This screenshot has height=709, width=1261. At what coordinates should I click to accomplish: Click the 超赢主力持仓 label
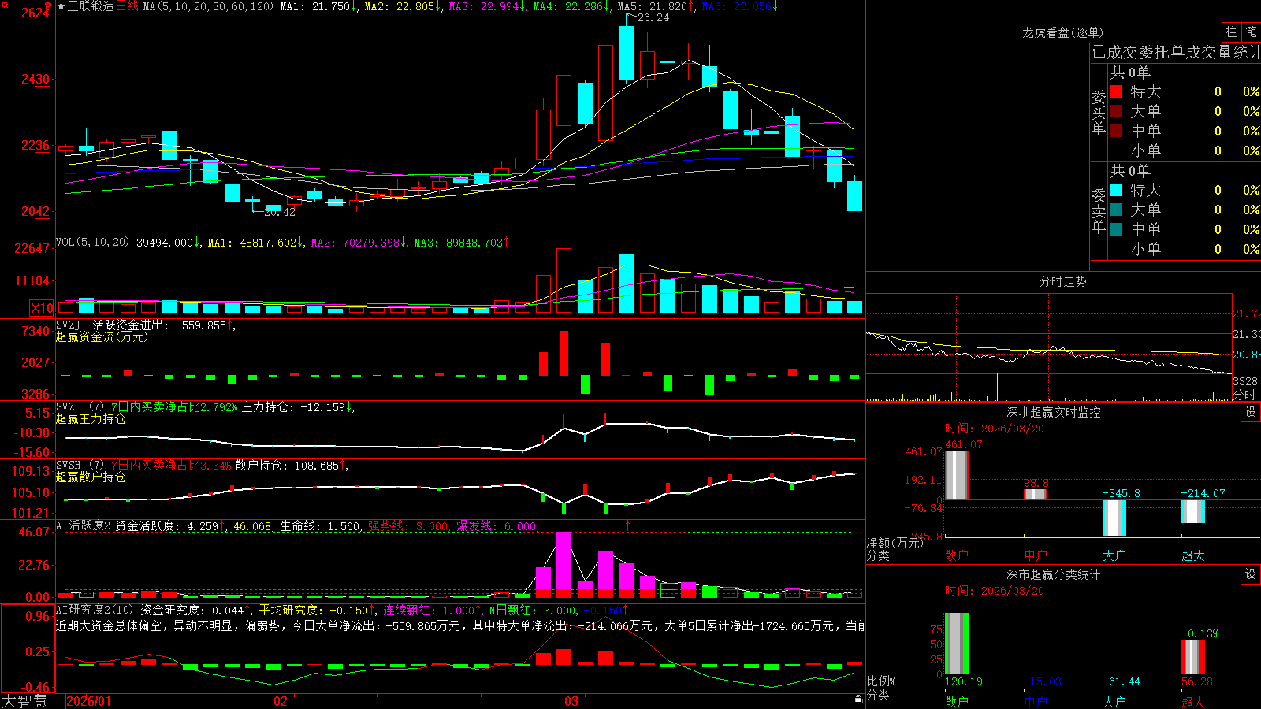91,418
